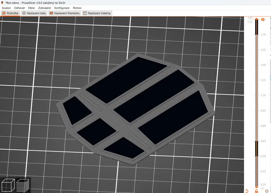Toggle the layer slider unlock padlock icon
Viewport: 271px width, 193px height.
click(x=256, y=191)
